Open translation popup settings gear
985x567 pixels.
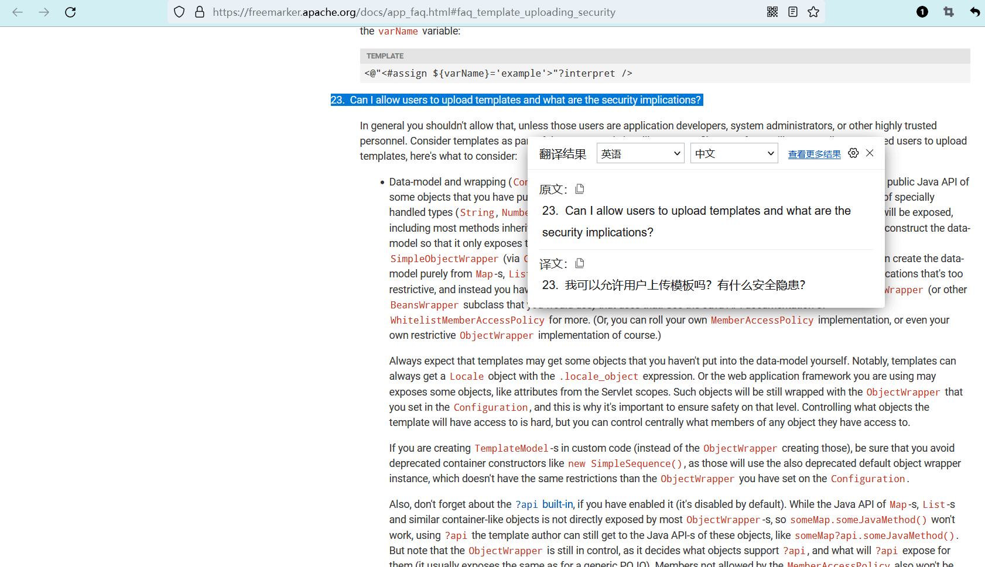[x=853, y=153]
